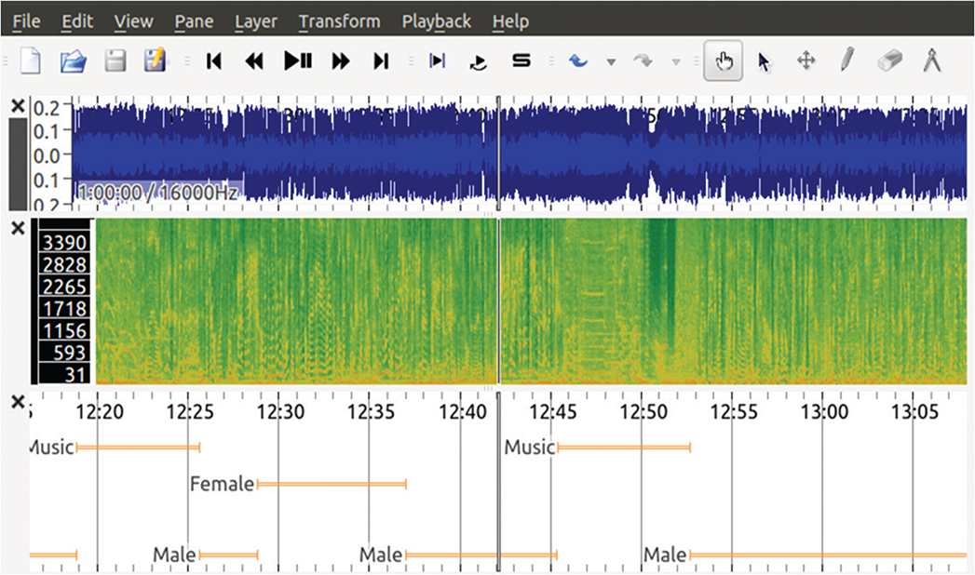Close the waveform pane
Image resolution: width=975 pixels, height=575 pixels.
point(18,106)
